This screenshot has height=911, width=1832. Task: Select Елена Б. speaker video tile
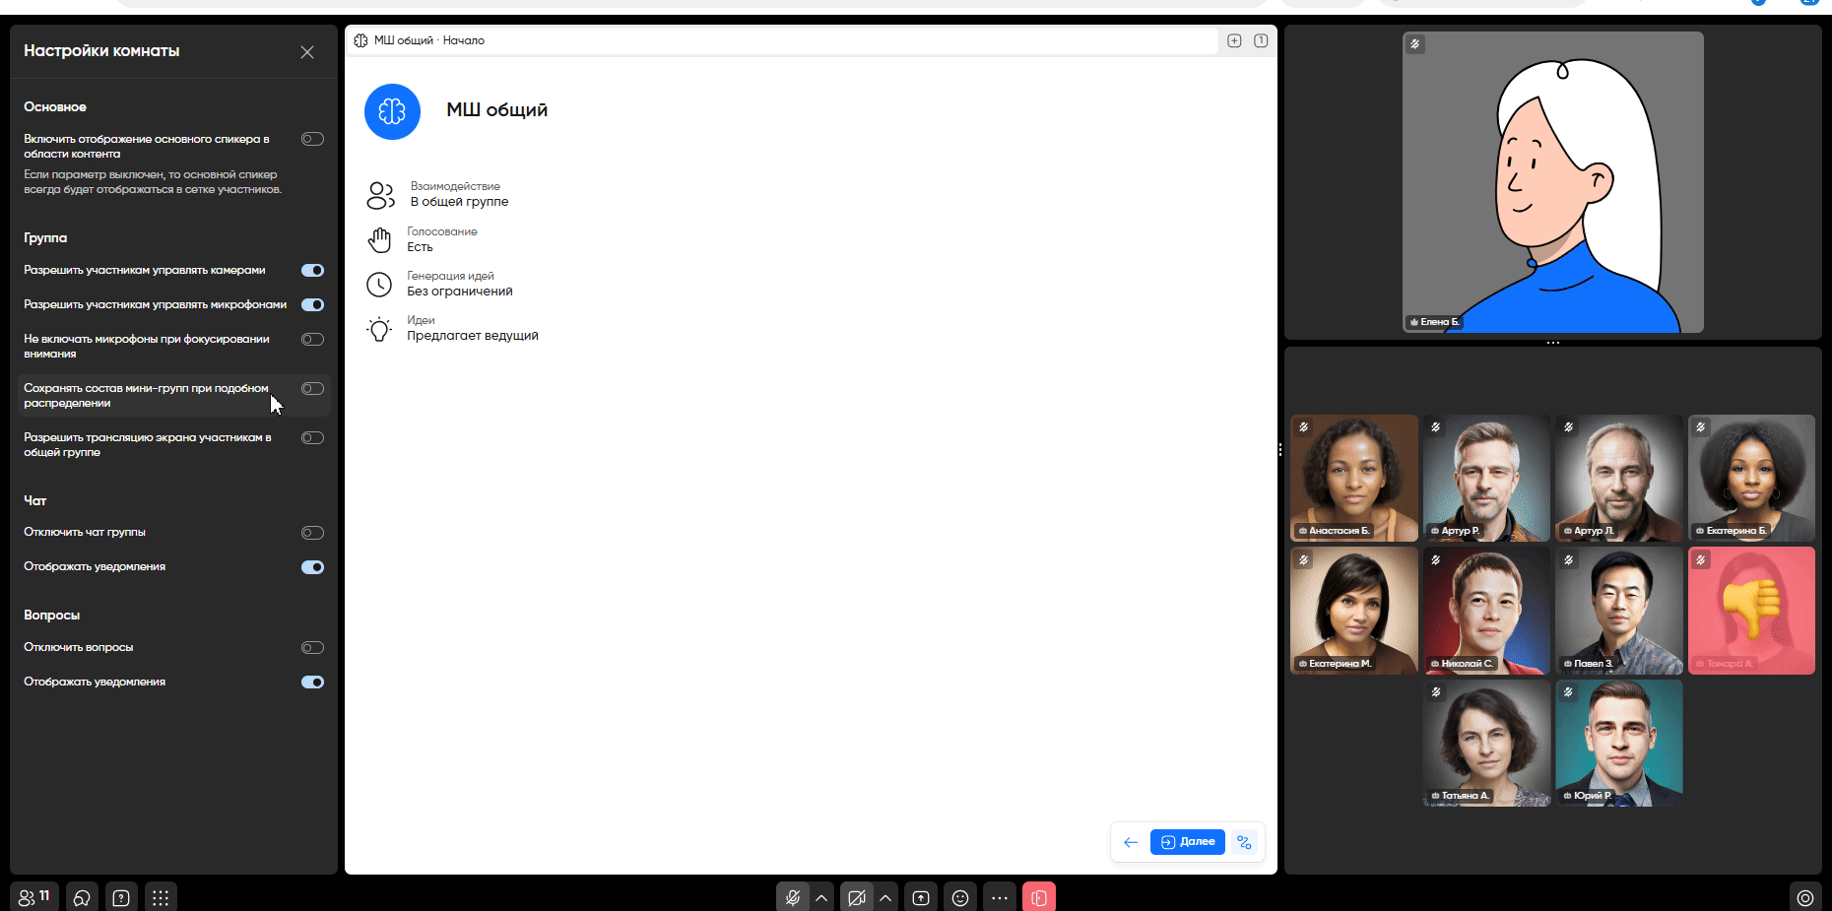point(1552,182)
